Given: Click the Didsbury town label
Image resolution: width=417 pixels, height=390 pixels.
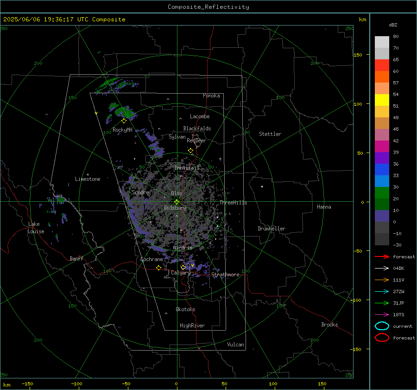Looking at the screenshot, I should [x=175, y=208].
